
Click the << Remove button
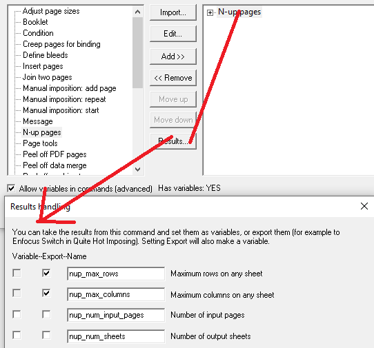173,78
